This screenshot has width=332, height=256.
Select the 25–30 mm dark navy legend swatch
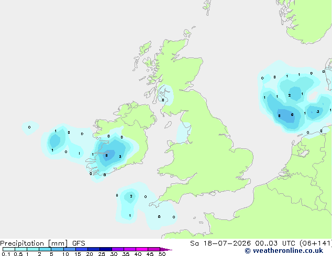[x=106, y=249]
